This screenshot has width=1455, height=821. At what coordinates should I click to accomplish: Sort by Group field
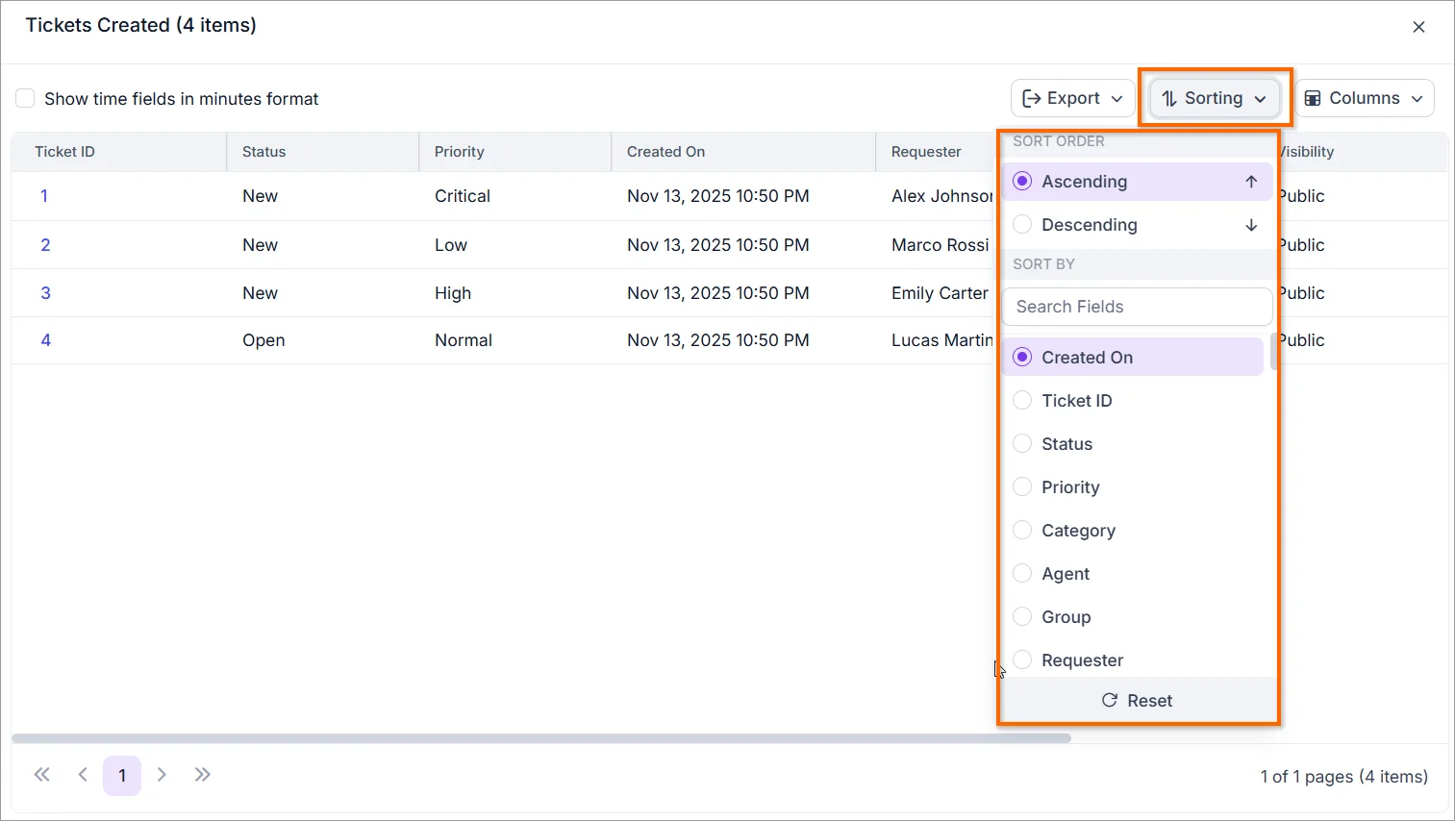[1132, 617]
